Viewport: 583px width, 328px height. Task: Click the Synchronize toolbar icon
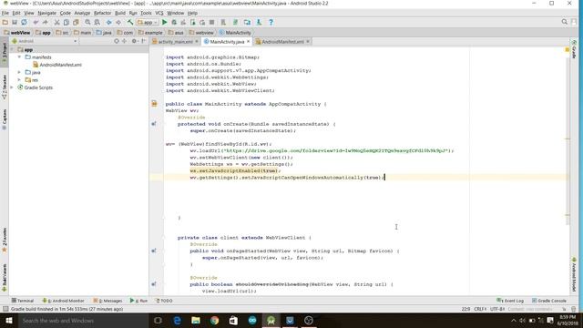(24, 22)
